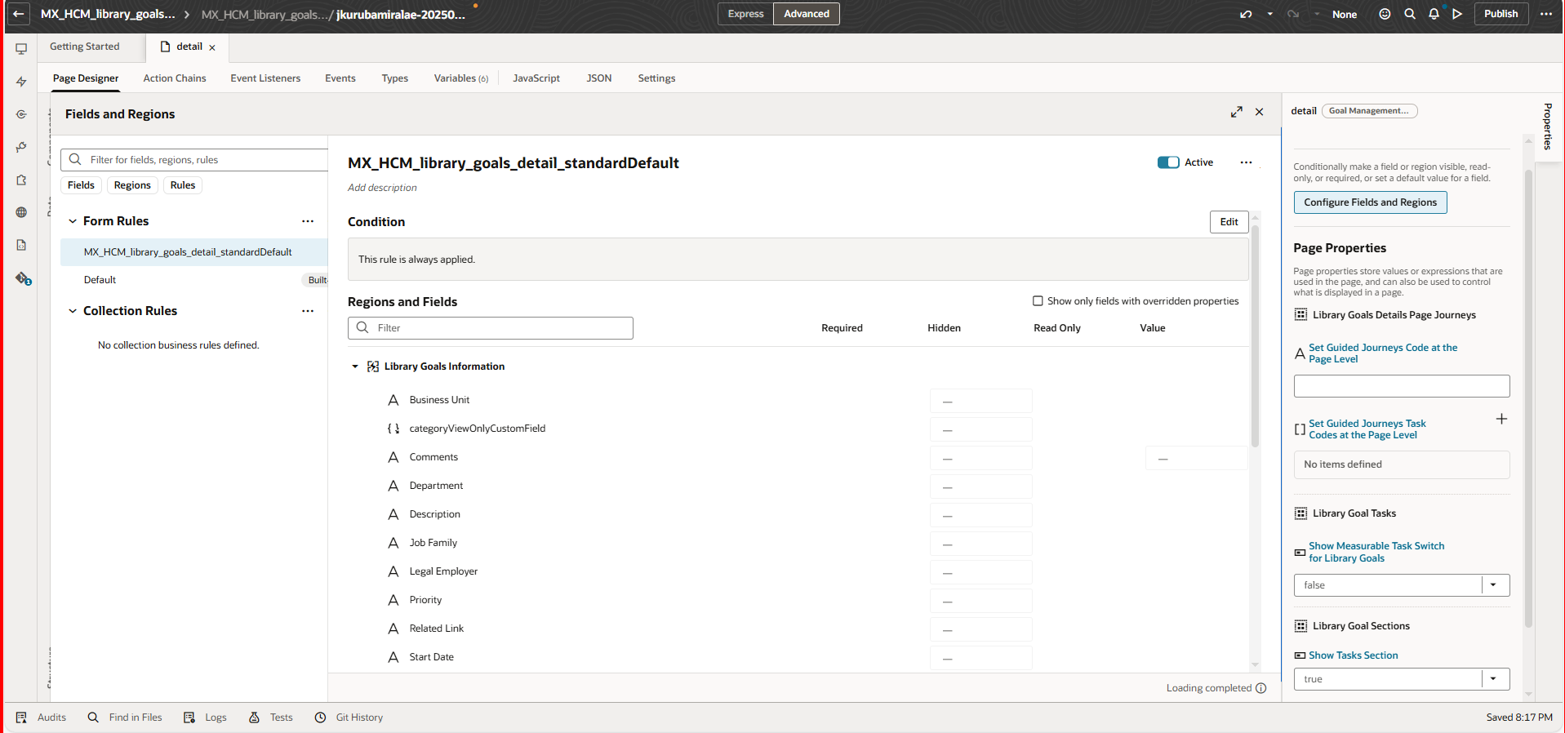Click the Undo icon in header
1565x733 pixels.
1246,14
